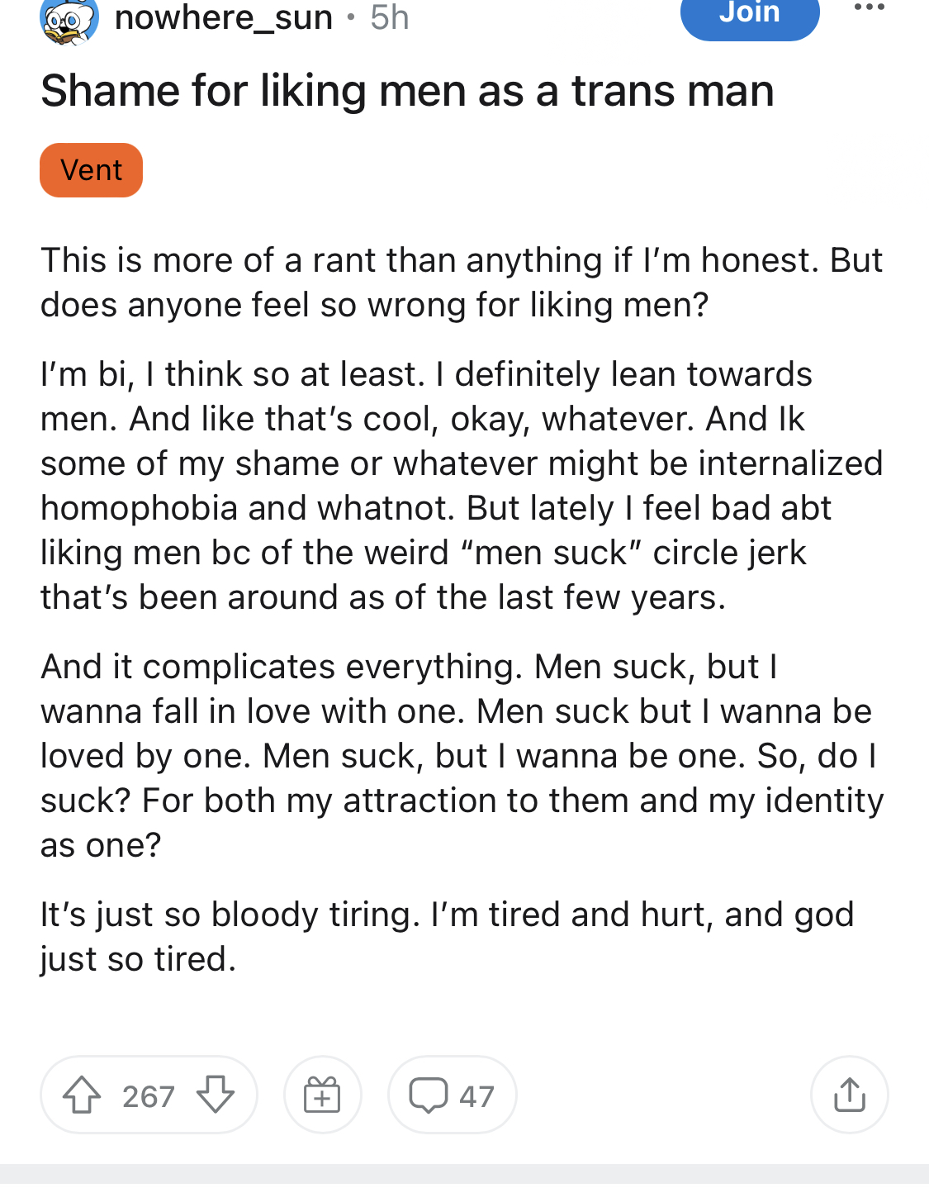Open the three-dot overflow menu
The height and width of the screenshot is (1188, 929).
[869, 7]
